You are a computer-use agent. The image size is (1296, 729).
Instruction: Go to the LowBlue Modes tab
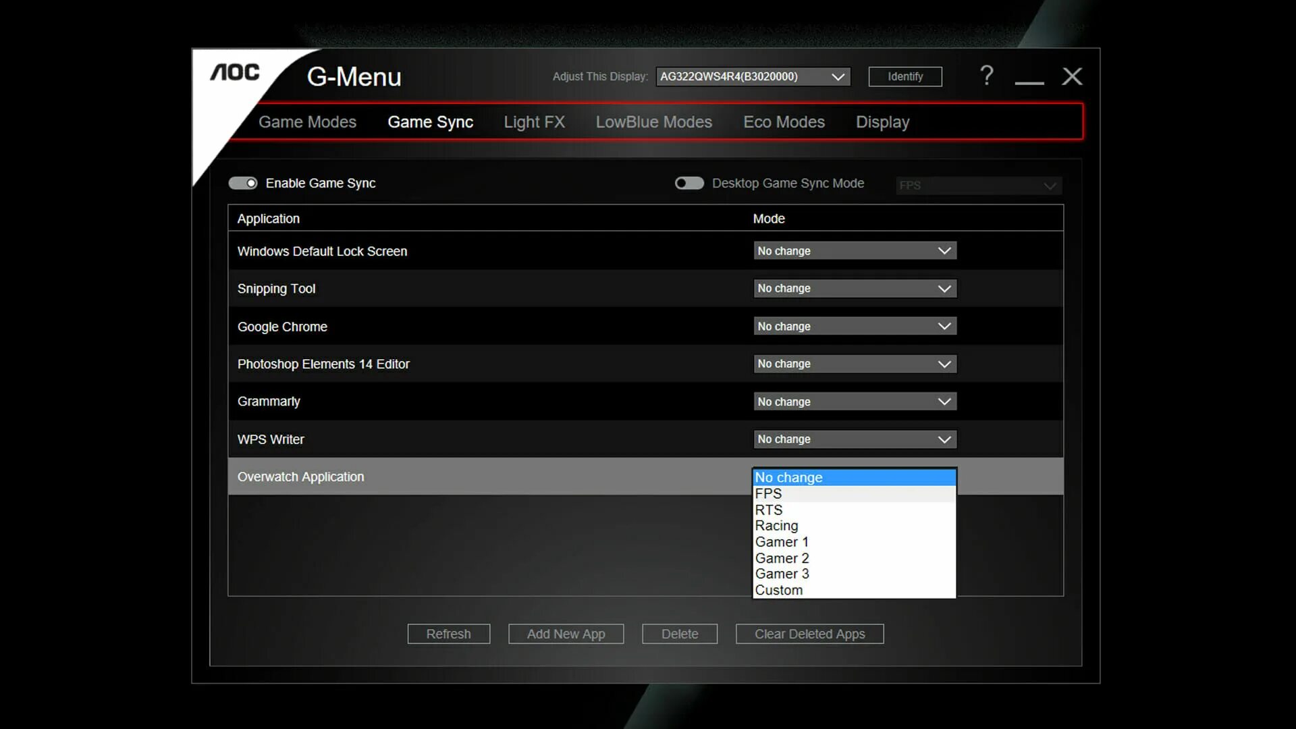tap(653, 122)
